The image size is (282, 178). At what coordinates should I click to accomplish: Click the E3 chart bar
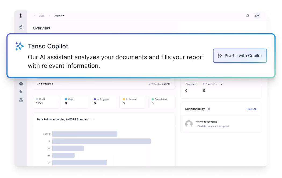coord(63,155)
